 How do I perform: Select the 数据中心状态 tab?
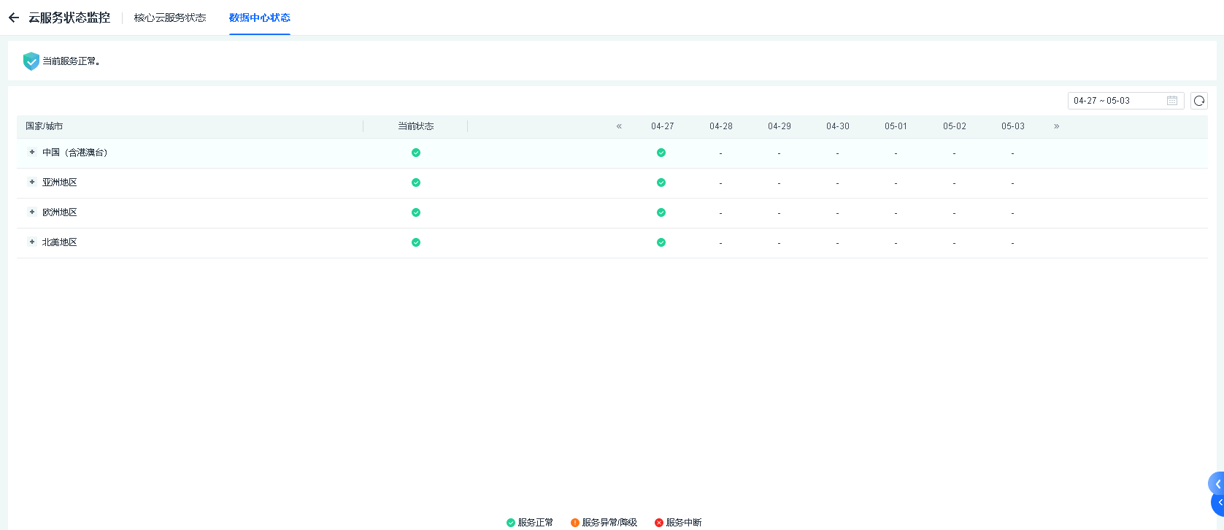pos(259,18)
